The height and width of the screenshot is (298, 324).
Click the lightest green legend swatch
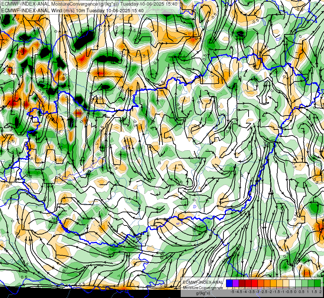[299, 283]
